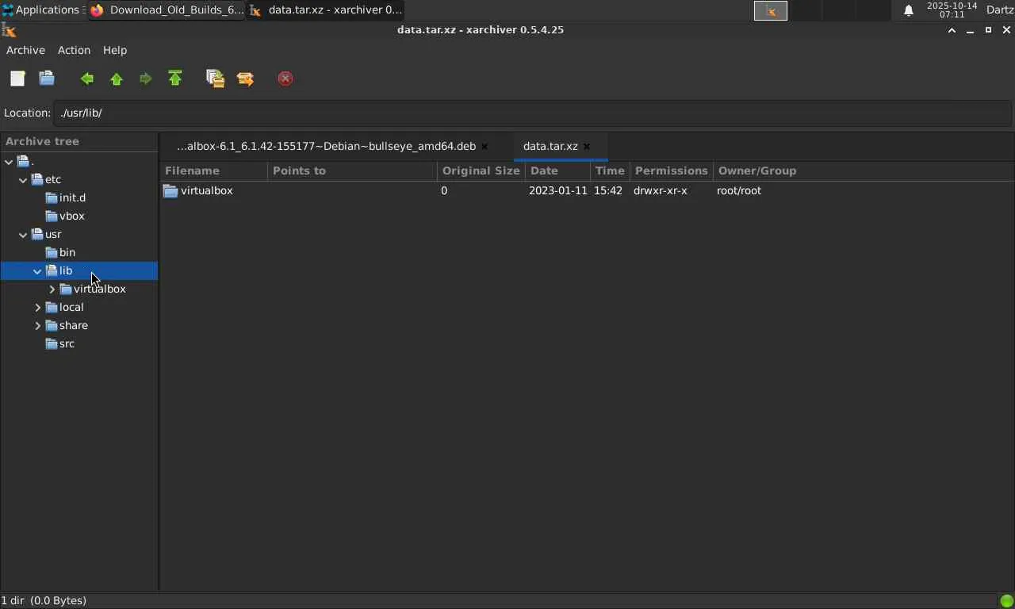
Task: Jump to archive root with the home arrow
Action: [175, 79]
